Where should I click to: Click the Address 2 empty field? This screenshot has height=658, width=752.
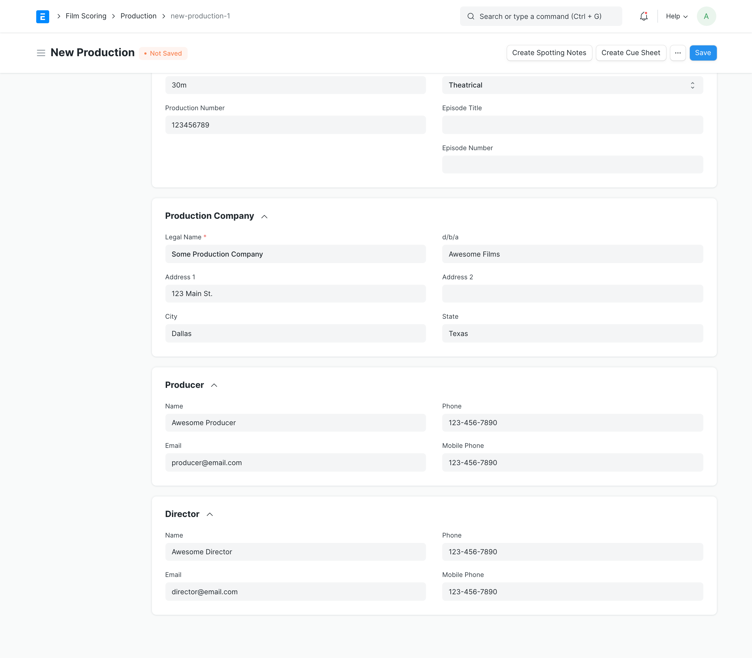point(572,294)
